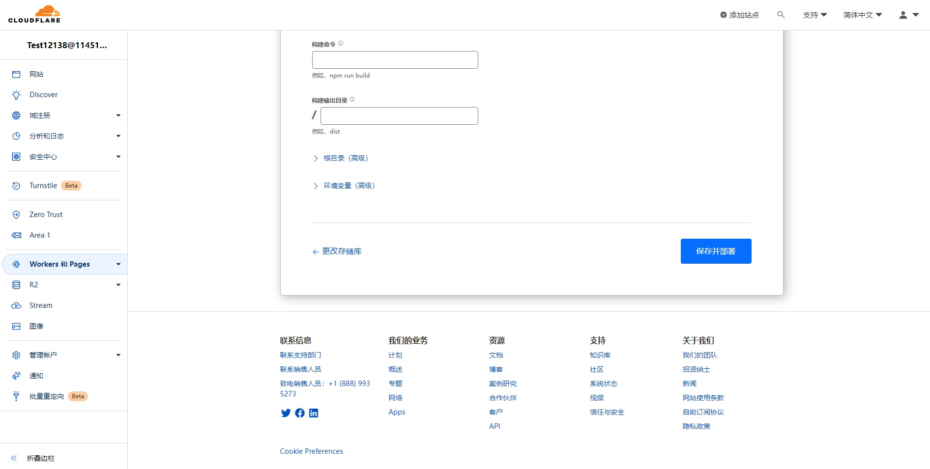This screenshot has height=469, width=930.
Task: Open Cookie Preferences link
Action: (x=311, y=451)
